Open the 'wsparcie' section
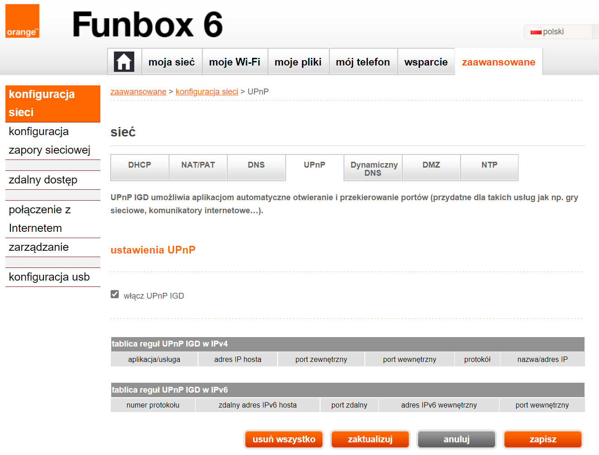599x455 pixels. 426,61
